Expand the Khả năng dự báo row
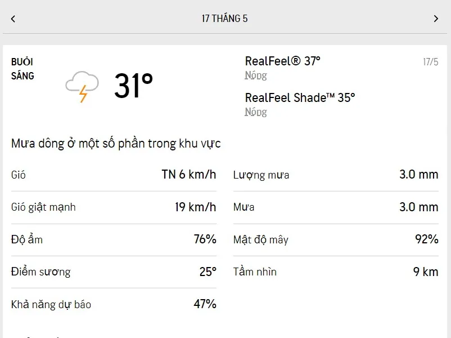This screenshot has height=338, width=451. pyautogui.click(x=112, y=304)
